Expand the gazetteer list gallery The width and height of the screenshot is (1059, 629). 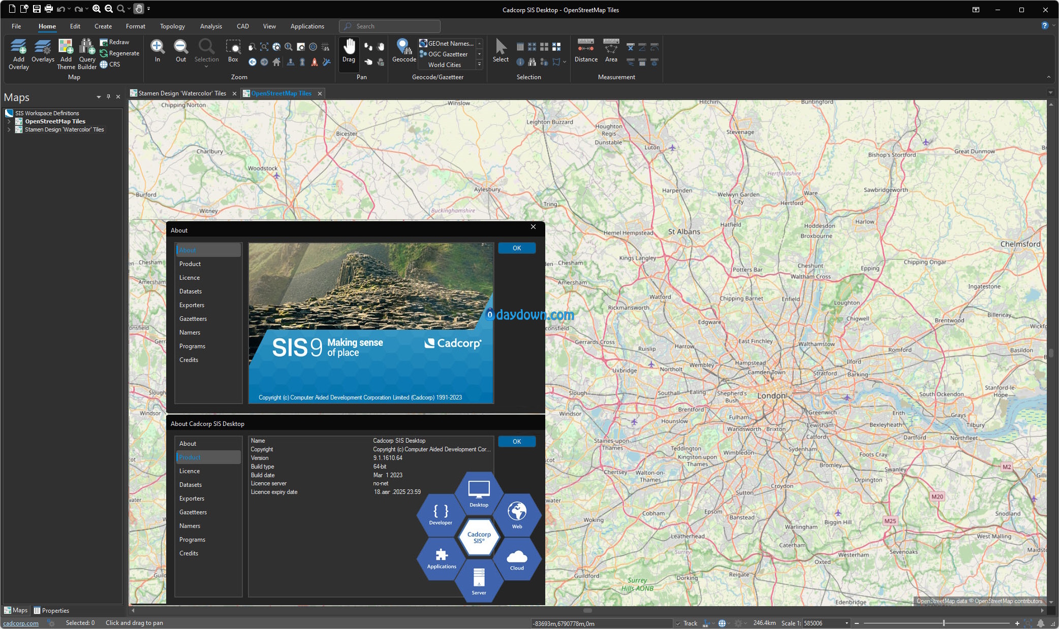tap(479, 64)
